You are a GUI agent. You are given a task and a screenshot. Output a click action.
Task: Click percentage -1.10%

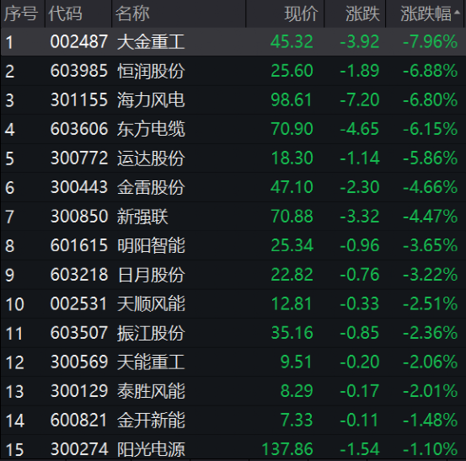(430, 449)
